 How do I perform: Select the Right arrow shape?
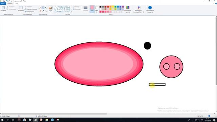pos(65,9)
